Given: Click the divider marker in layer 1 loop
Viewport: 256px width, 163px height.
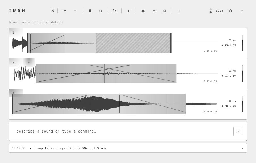Looking at the screenshot, I should coord(96,43).
